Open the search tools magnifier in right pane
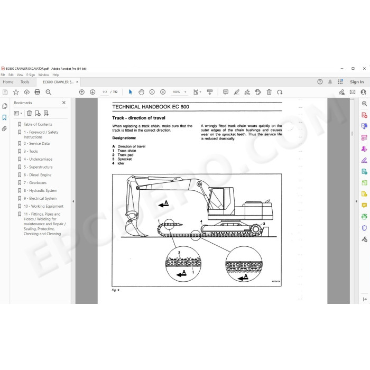The height and width of the screenshot is (370, 370). coord(364,104)
